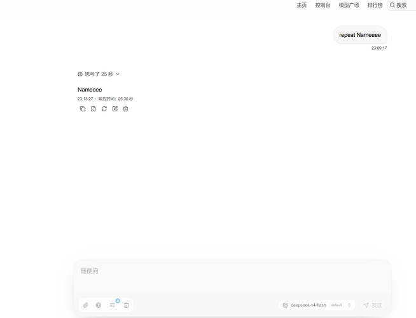Open the deepseek-v4-flash model selector
The image size is (416, 318).
[317, 305]
